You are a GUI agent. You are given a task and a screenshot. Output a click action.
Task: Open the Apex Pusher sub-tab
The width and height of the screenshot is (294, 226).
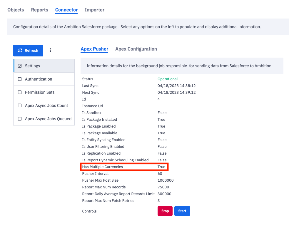tap(94, 49)
